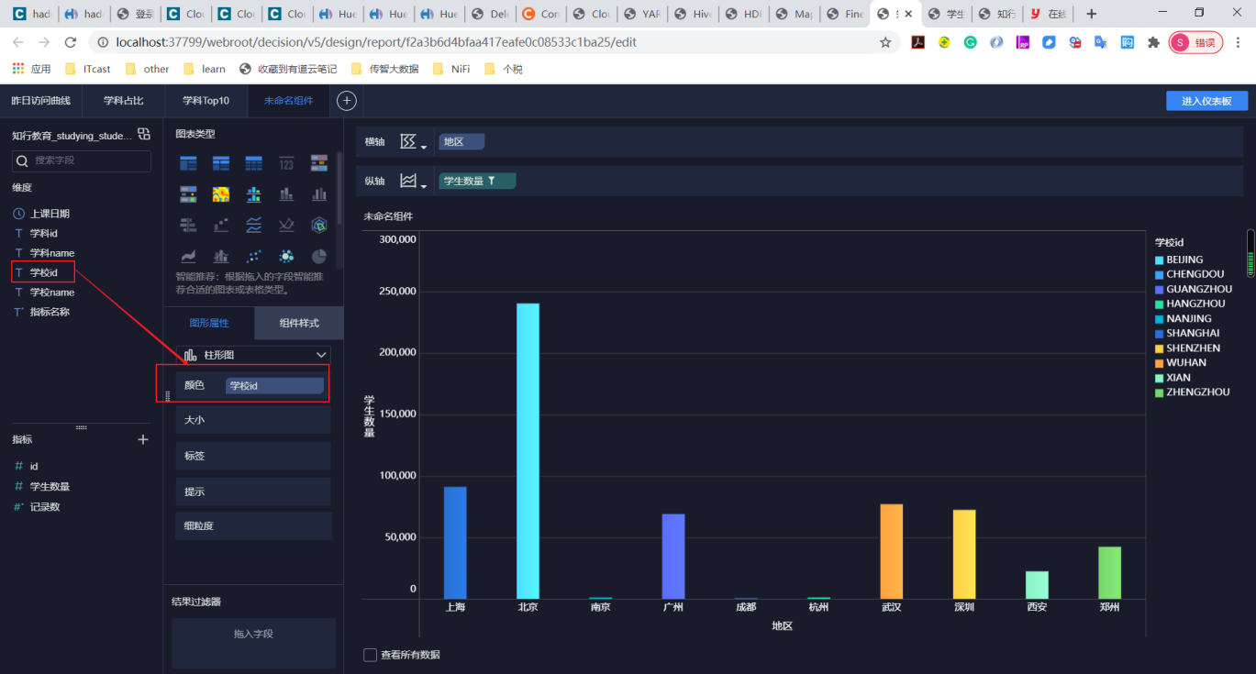Click the 标签 attribute field

coord(253,456)
